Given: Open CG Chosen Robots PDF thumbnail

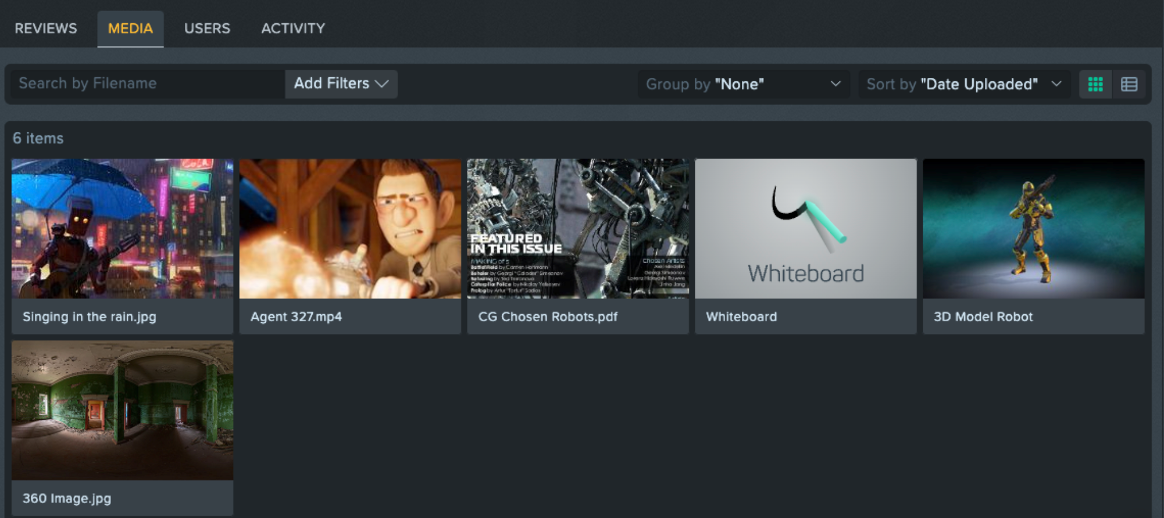Looking at the screenshot, I should [578, 229].
